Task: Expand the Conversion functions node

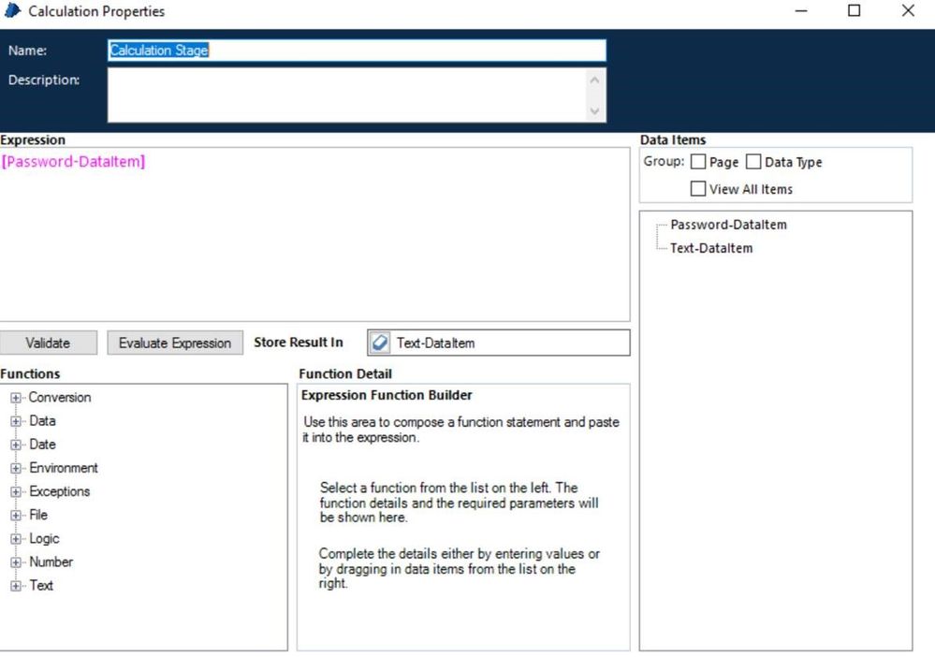Action: coord(16,398)
